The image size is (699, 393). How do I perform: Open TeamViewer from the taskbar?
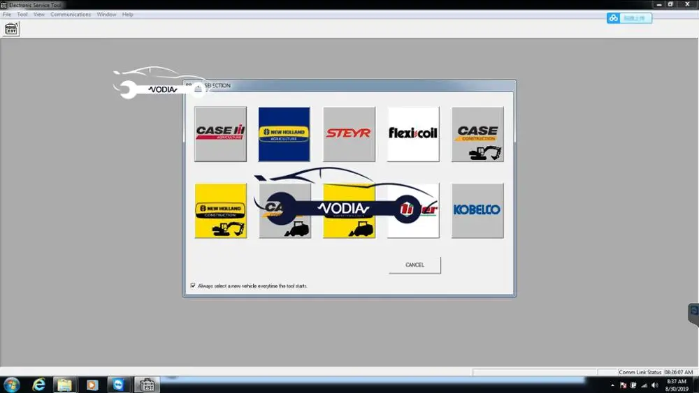[x=118, y=385]
